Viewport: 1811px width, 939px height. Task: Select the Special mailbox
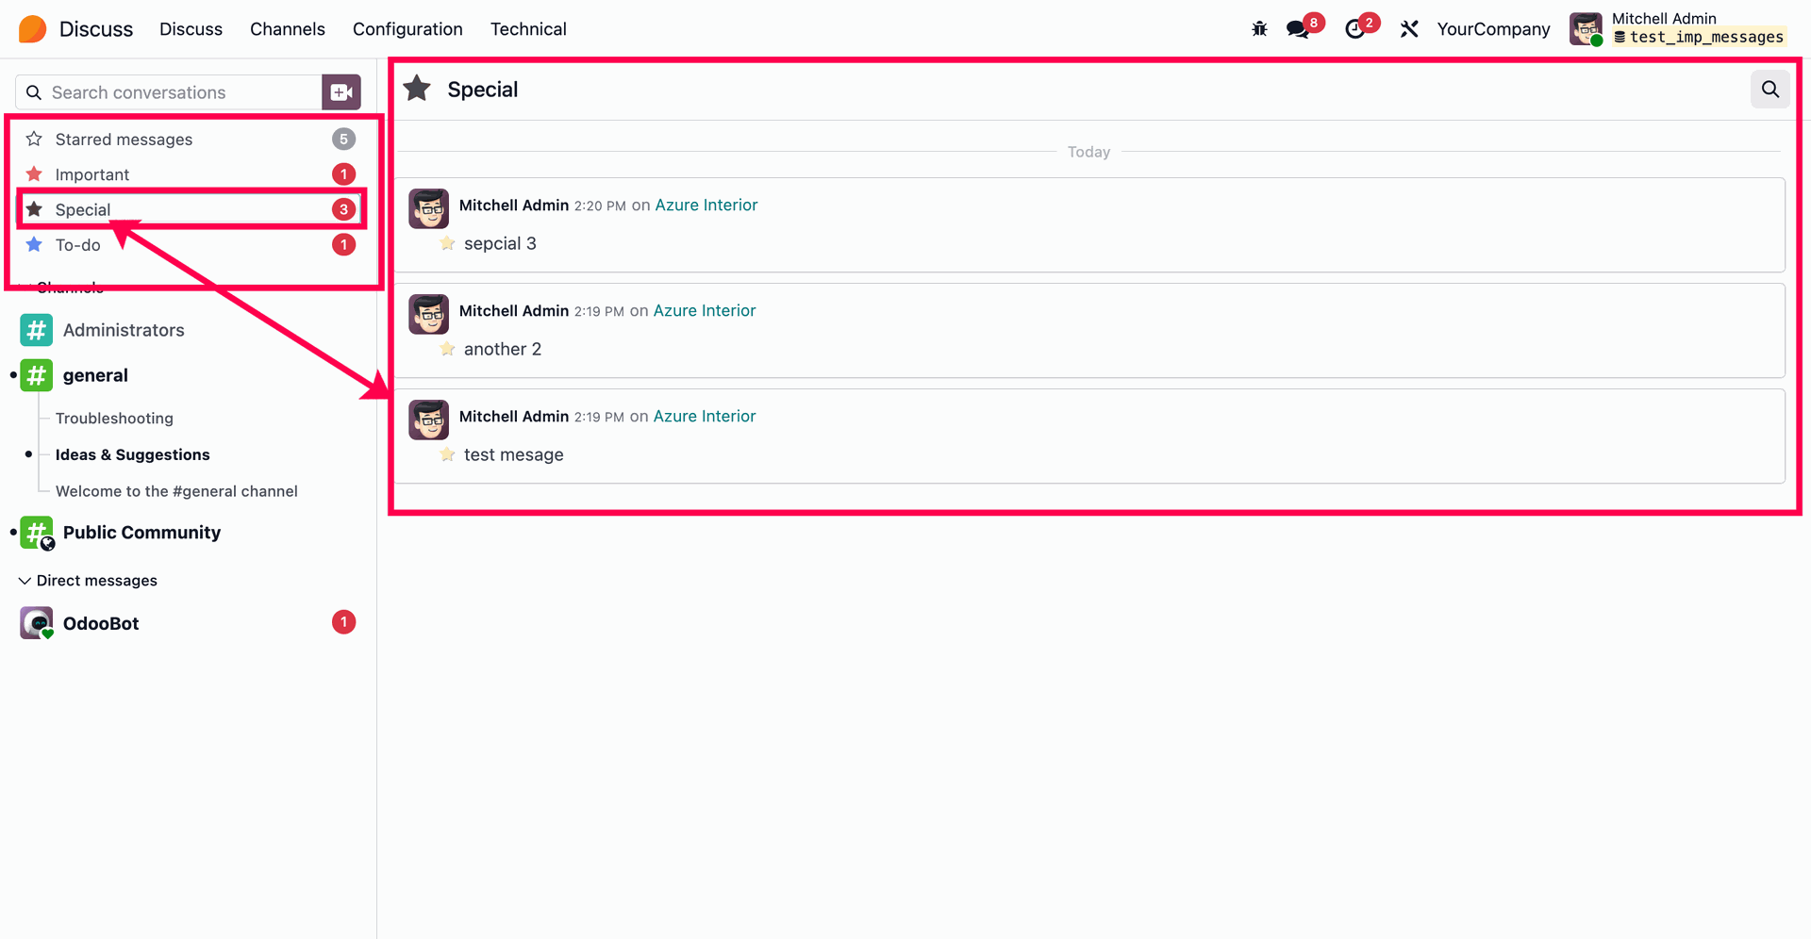[x=190, y=209]
